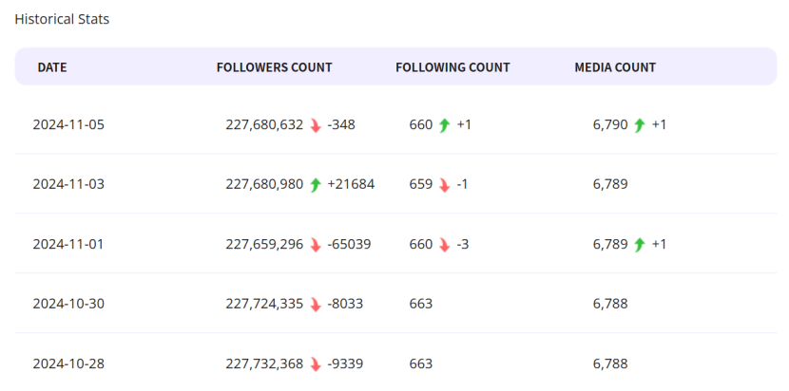
Task: Click the red down arrow beside -348
Action: coord(316,125)
